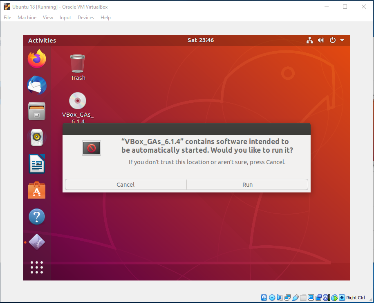Screen dimensions: 374x303
Task: Click the keyboard capture arrow indicator
Action: pyautogui.click(x=342, y=298)
